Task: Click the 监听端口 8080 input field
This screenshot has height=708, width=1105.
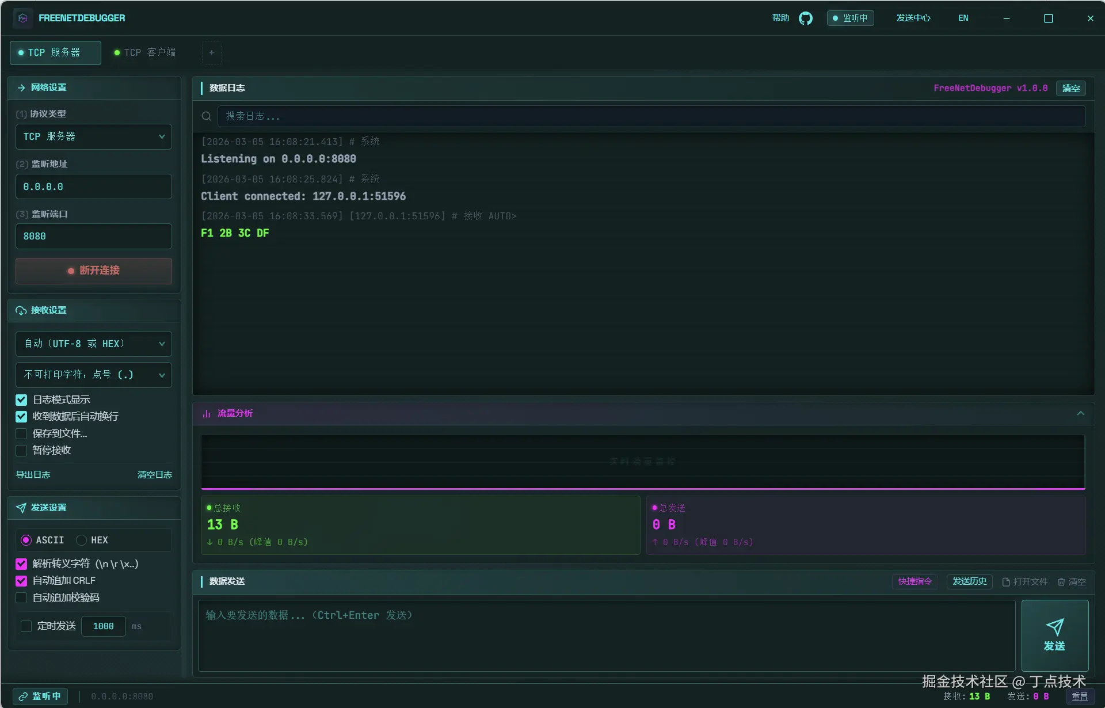Action: click(x=93, y=237)
